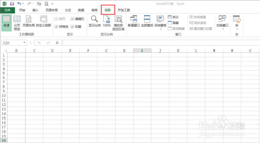The height and width of the screenshot is (143, 260).
Task: Open print preview from quick access toolbar
Action: pyautogui.click(x=47, y=4)
